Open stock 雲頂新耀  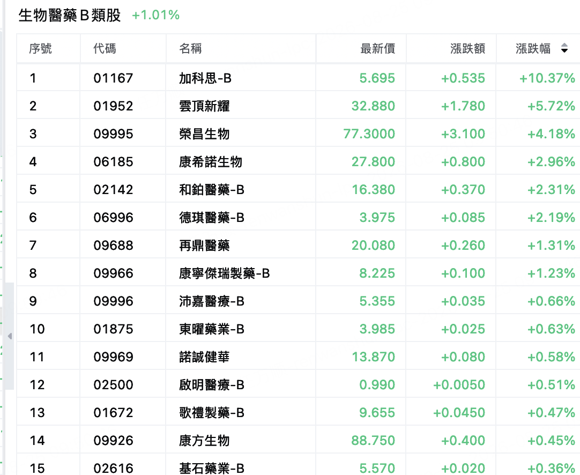point(204,106)
